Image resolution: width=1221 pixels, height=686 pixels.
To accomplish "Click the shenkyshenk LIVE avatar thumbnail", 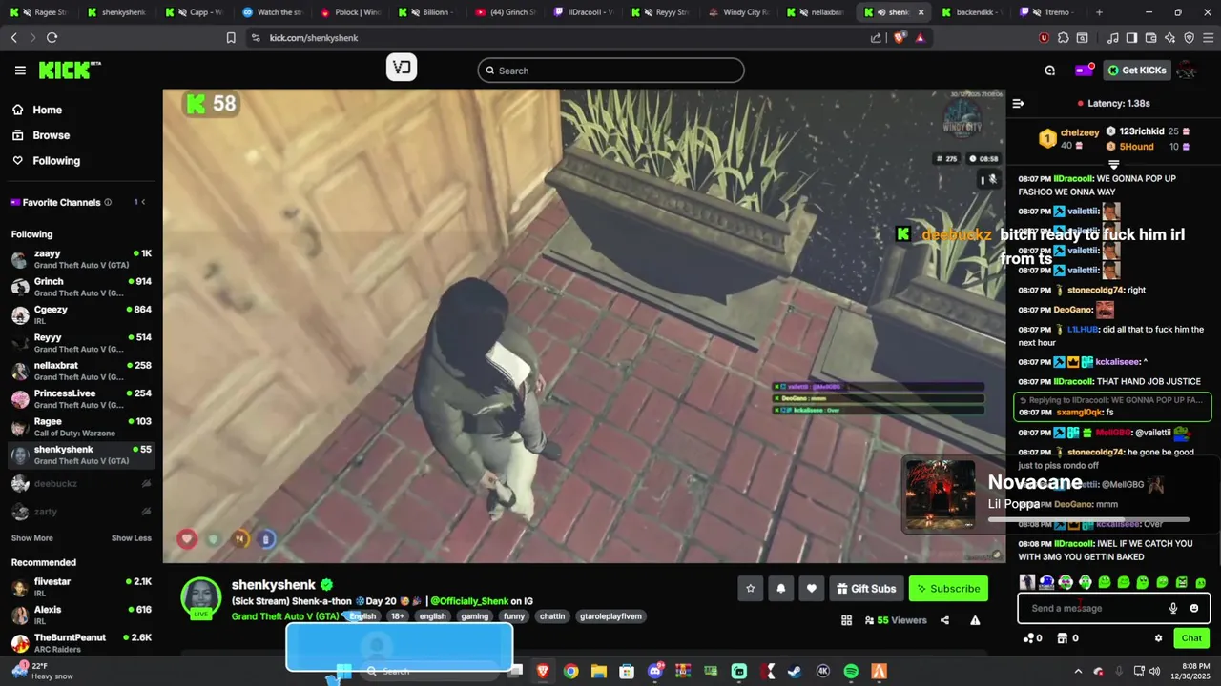I will pos(201,599).
